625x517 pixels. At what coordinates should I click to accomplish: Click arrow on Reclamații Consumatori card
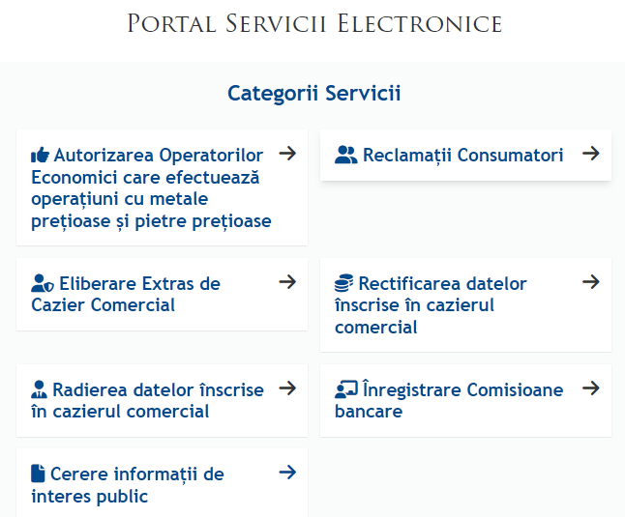591,153
